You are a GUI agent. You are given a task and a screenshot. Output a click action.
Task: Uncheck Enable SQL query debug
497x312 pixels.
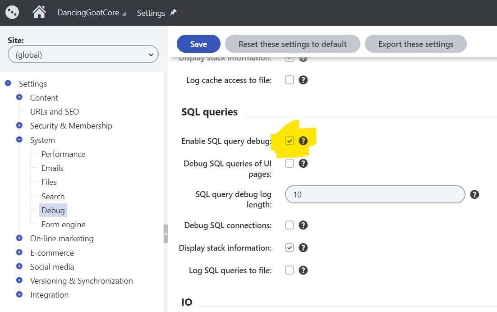click(x=290, y=141)
